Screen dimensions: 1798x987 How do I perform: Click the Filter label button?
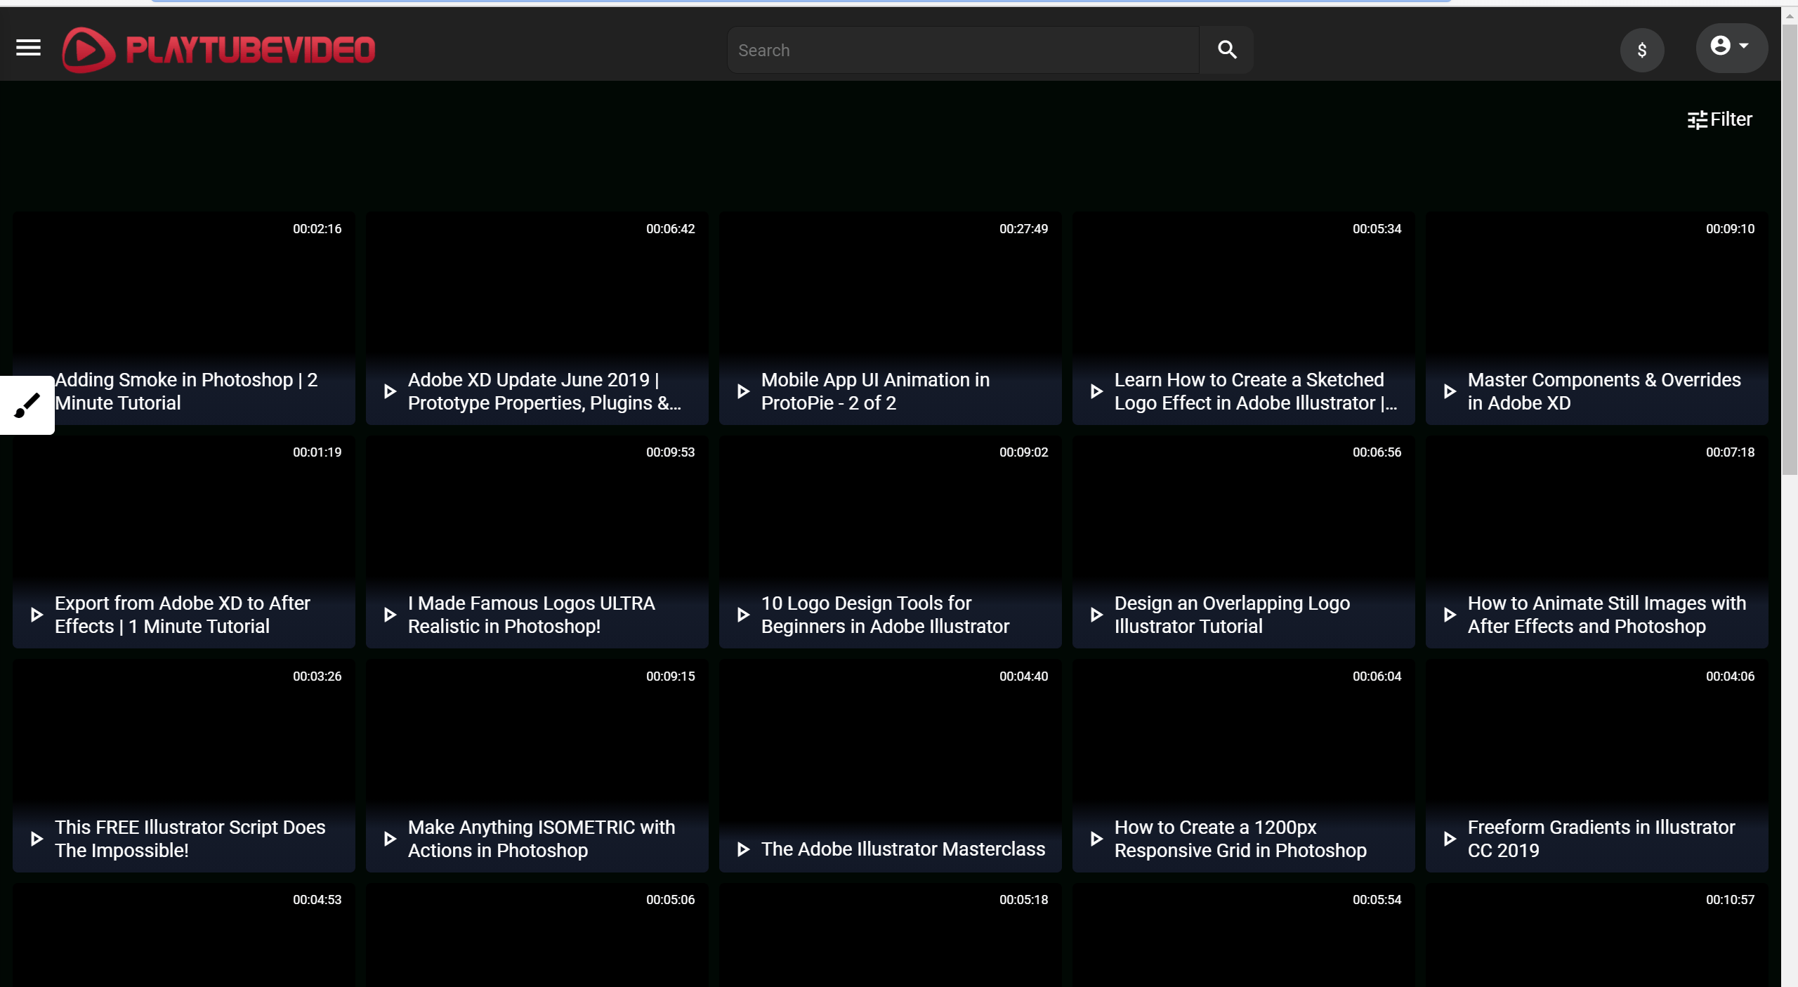tap(1719, 119)
